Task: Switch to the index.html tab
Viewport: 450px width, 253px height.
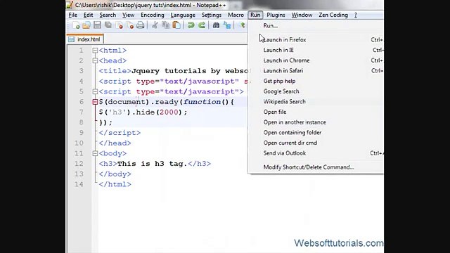Action: pos(86,39)
